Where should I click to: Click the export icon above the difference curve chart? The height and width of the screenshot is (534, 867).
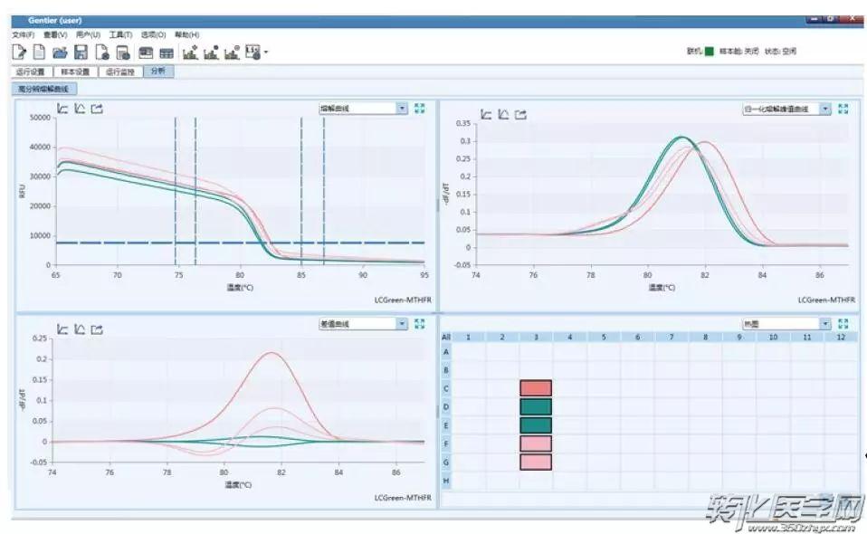98,329
